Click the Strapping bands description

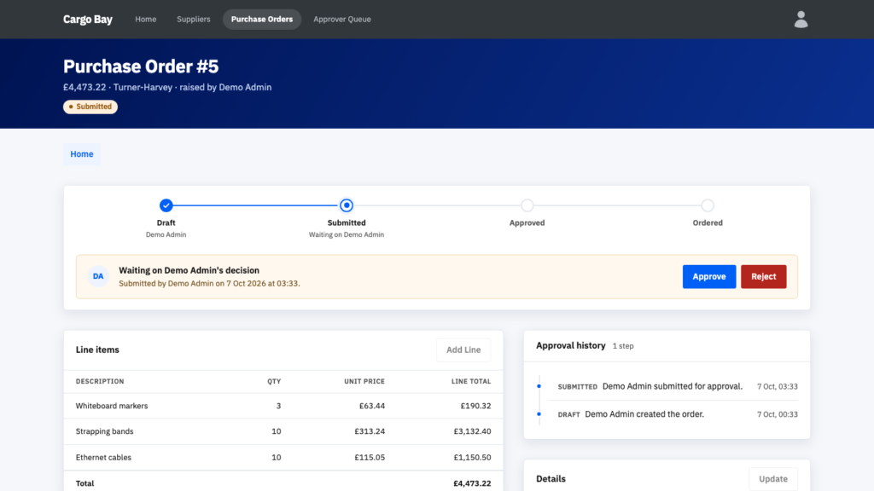(x=105, y=431)
